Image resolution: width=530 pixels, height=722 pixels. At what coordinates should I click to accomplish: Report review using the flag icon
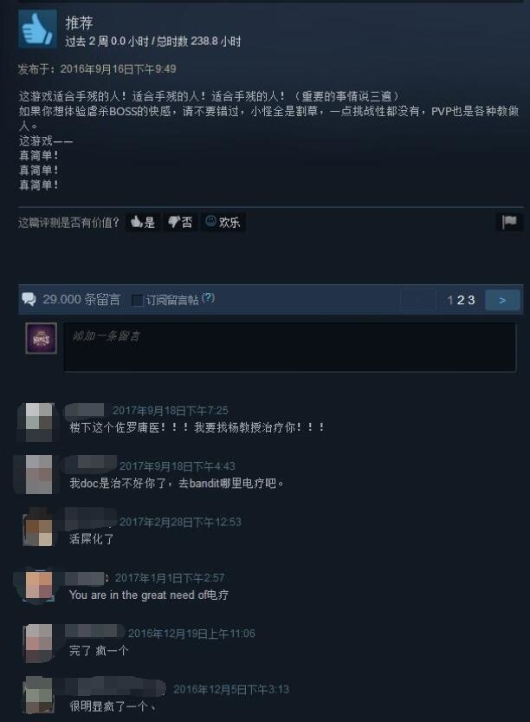[510, 223]
